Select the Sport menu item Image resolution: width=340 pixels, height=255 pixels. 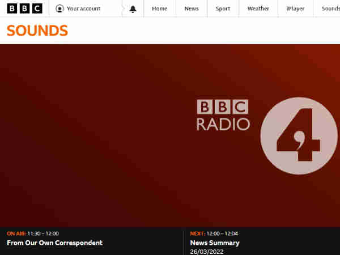pos(223,8)
